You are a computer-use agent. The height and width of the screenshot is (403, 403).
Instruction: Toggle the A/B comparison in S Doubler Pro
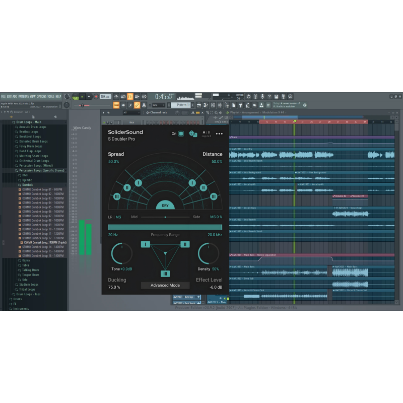(x=206, y=132)
